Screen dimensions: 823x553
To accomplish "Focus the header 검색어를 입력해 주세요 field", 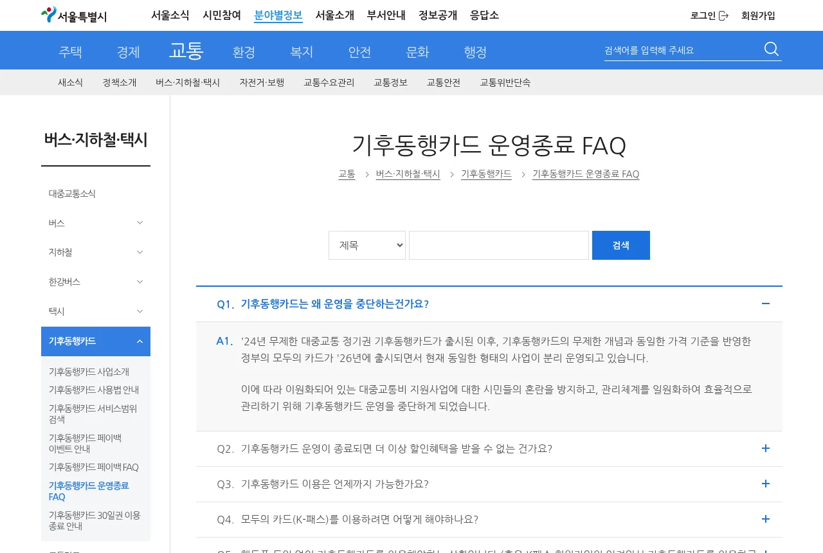I will (x=682, y=50).
